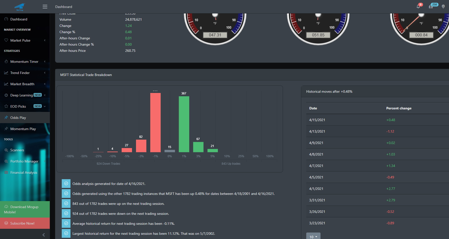This screenshot has width=449, height=239.
Task: Click the Date column header
Action: 313,108
